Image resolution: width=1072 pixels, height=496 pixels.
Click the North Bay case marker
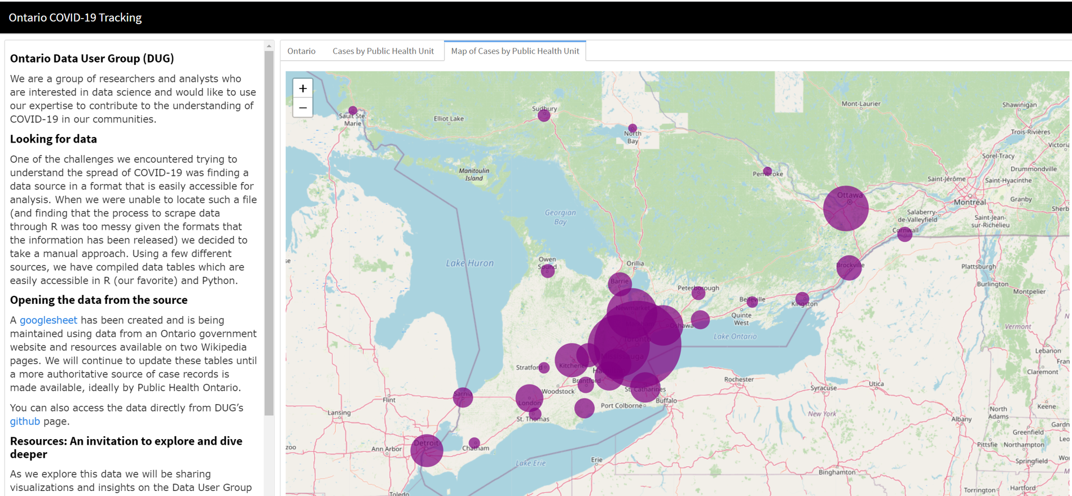click(x=632, y=129)
